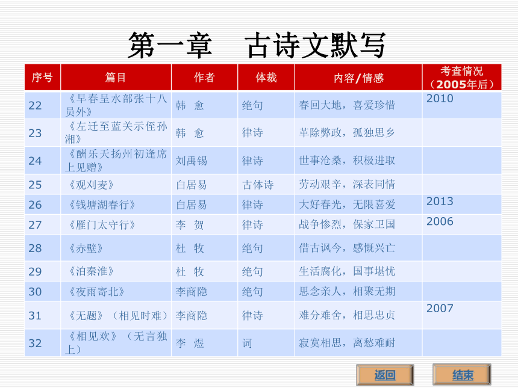Click the 2010 exam year cell
518x388 pixels.
click(462, 105)
